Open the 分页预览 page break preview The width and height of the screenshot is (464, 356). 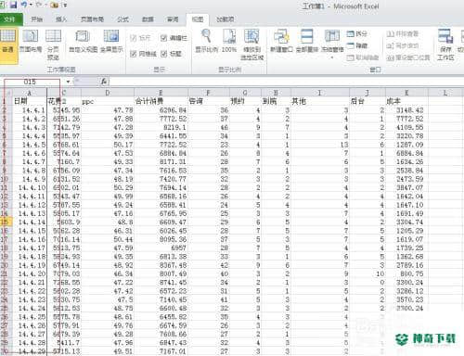pyautogui.click(x=53, y=44)
